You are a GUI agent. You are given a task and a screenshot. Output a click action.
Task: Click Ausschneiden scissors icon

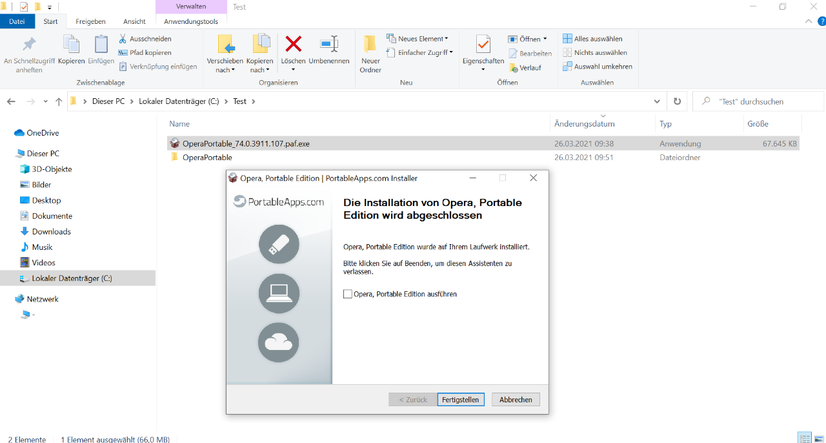coord(123,39)
